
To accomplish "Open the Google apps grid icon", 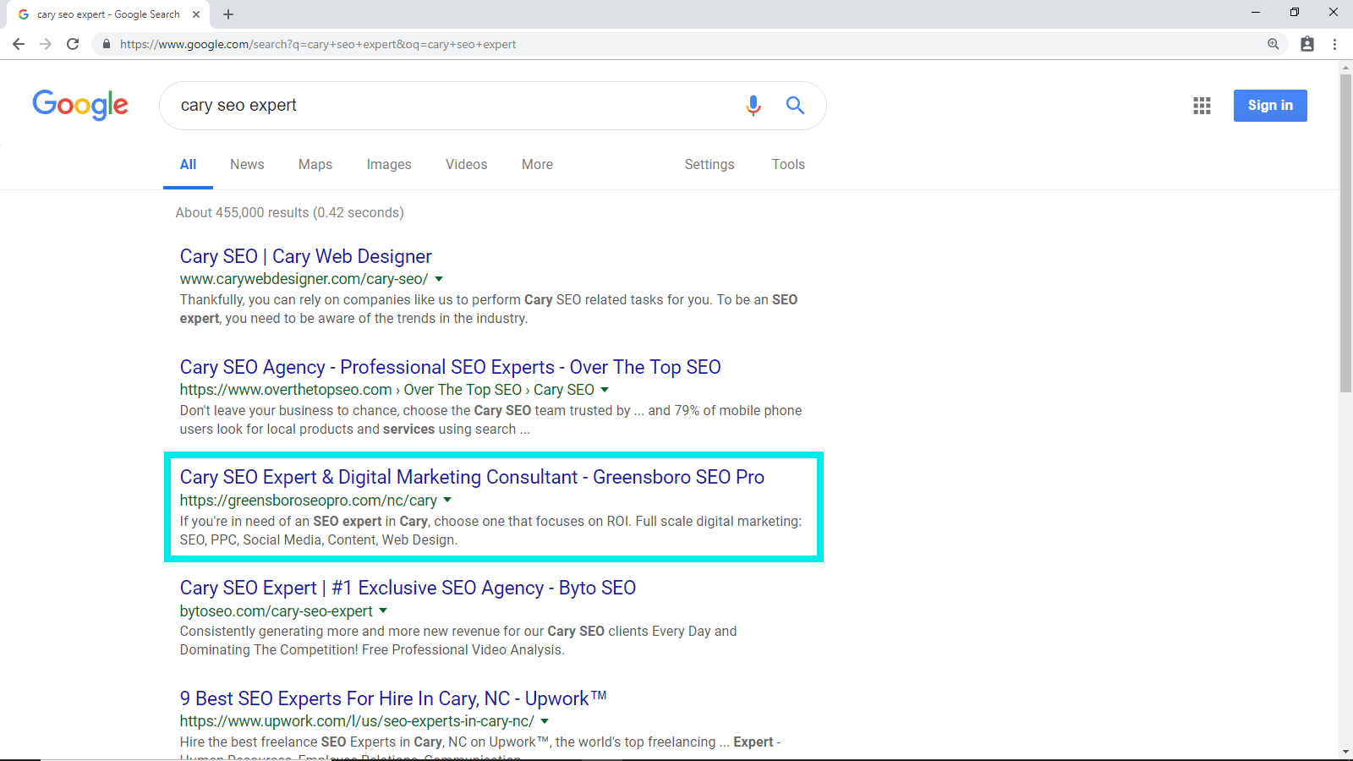I will pos(1202,106).
